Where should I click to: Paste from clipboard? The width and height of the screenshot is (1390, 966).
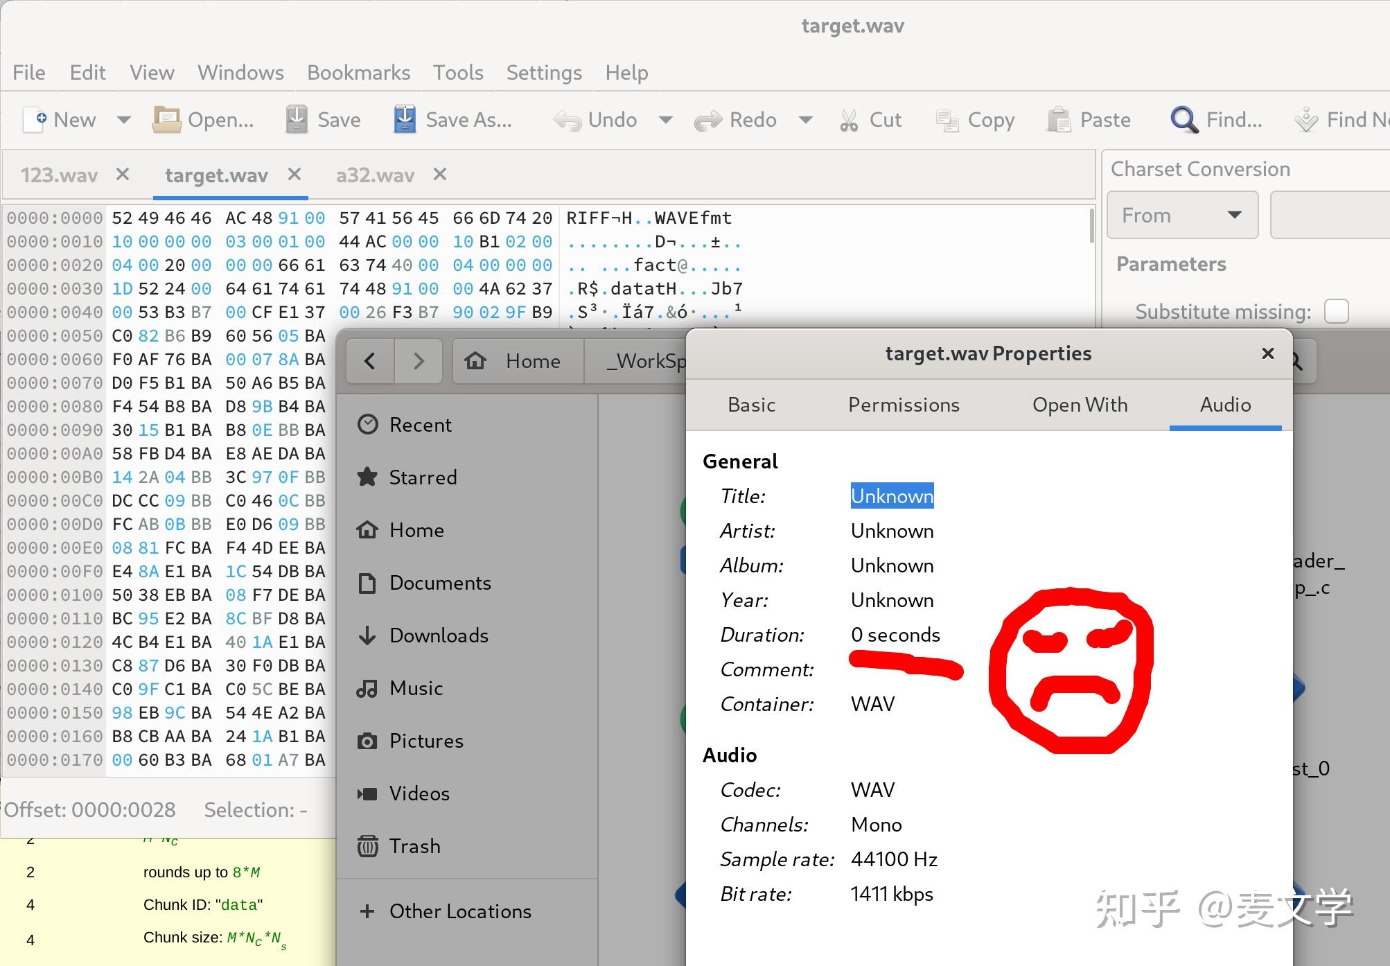tap(1089, 119)
